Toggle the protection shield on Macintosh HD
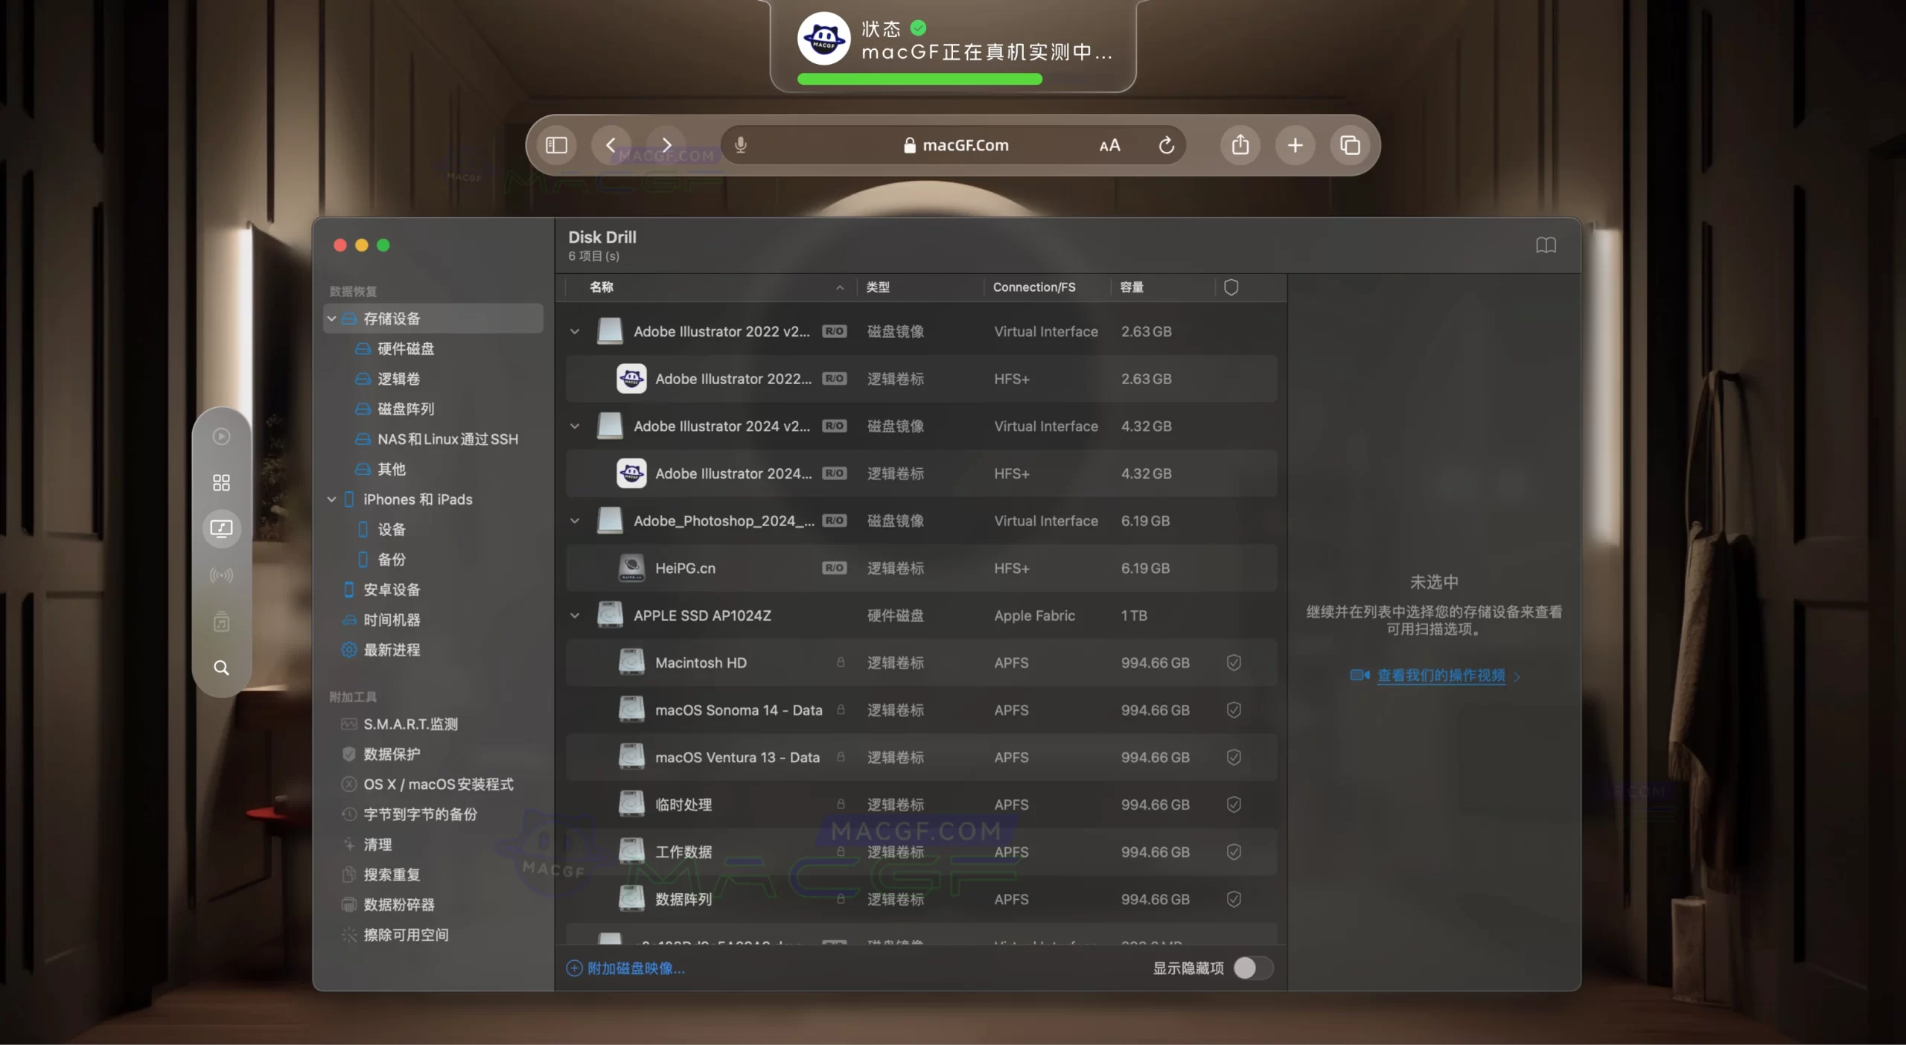This screenshot has width=1906, height=1045. coord(1234,662)
